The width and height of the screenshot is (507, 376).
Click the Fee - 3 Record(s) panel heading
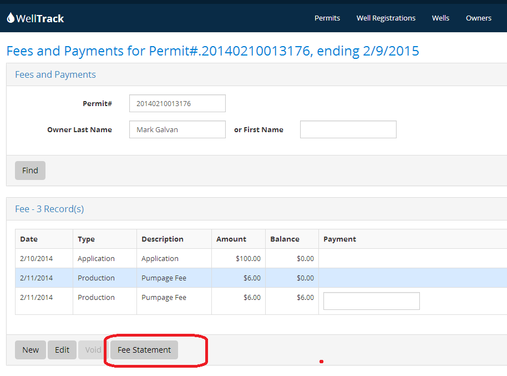49,209
